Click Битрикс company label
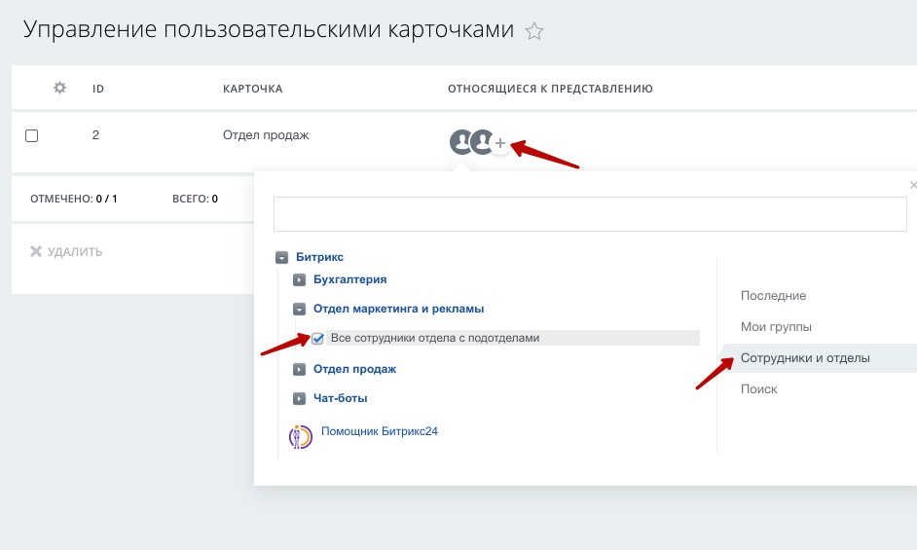This screenshot has width=917, height=550. click(x=319, y=257)
